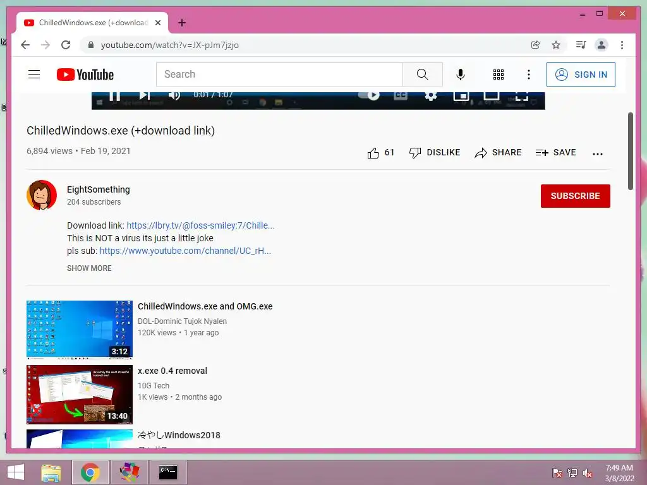Open Command Prompt from taskbar

click(168, 472)
